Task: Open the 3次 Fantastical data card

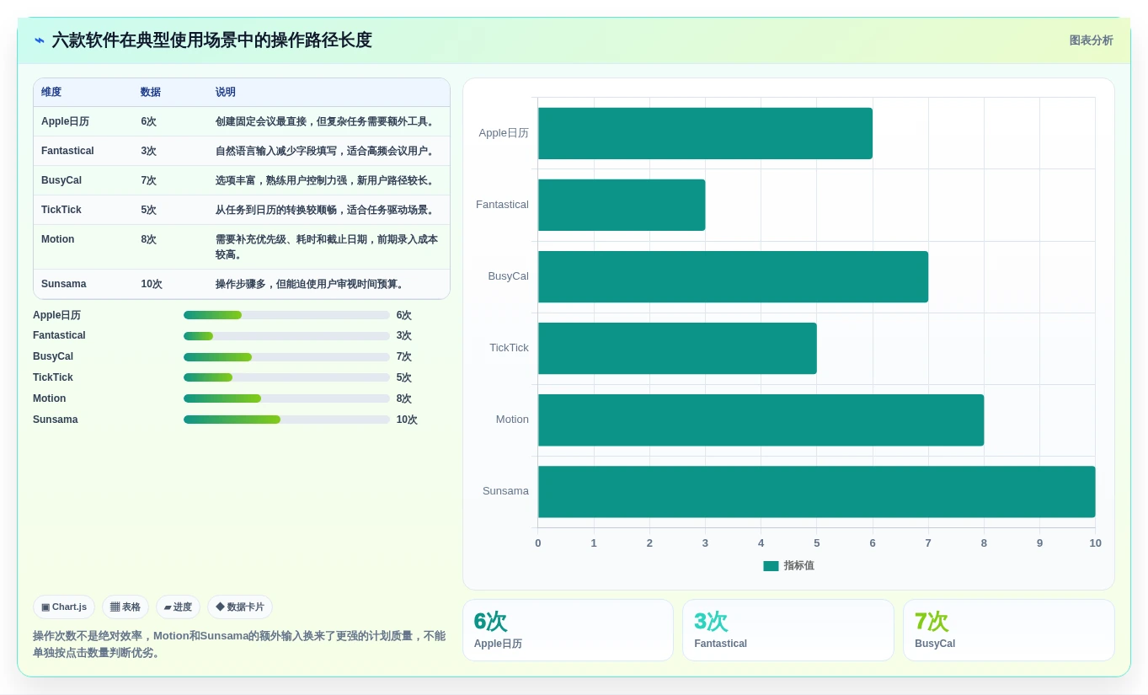Action: pyautogui.click(x=788, y=630)
